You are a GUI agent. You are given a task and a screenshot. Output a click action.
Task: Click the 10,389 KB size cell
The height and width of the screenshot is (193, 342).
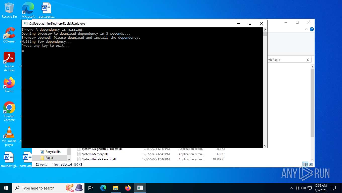point(219,159)
